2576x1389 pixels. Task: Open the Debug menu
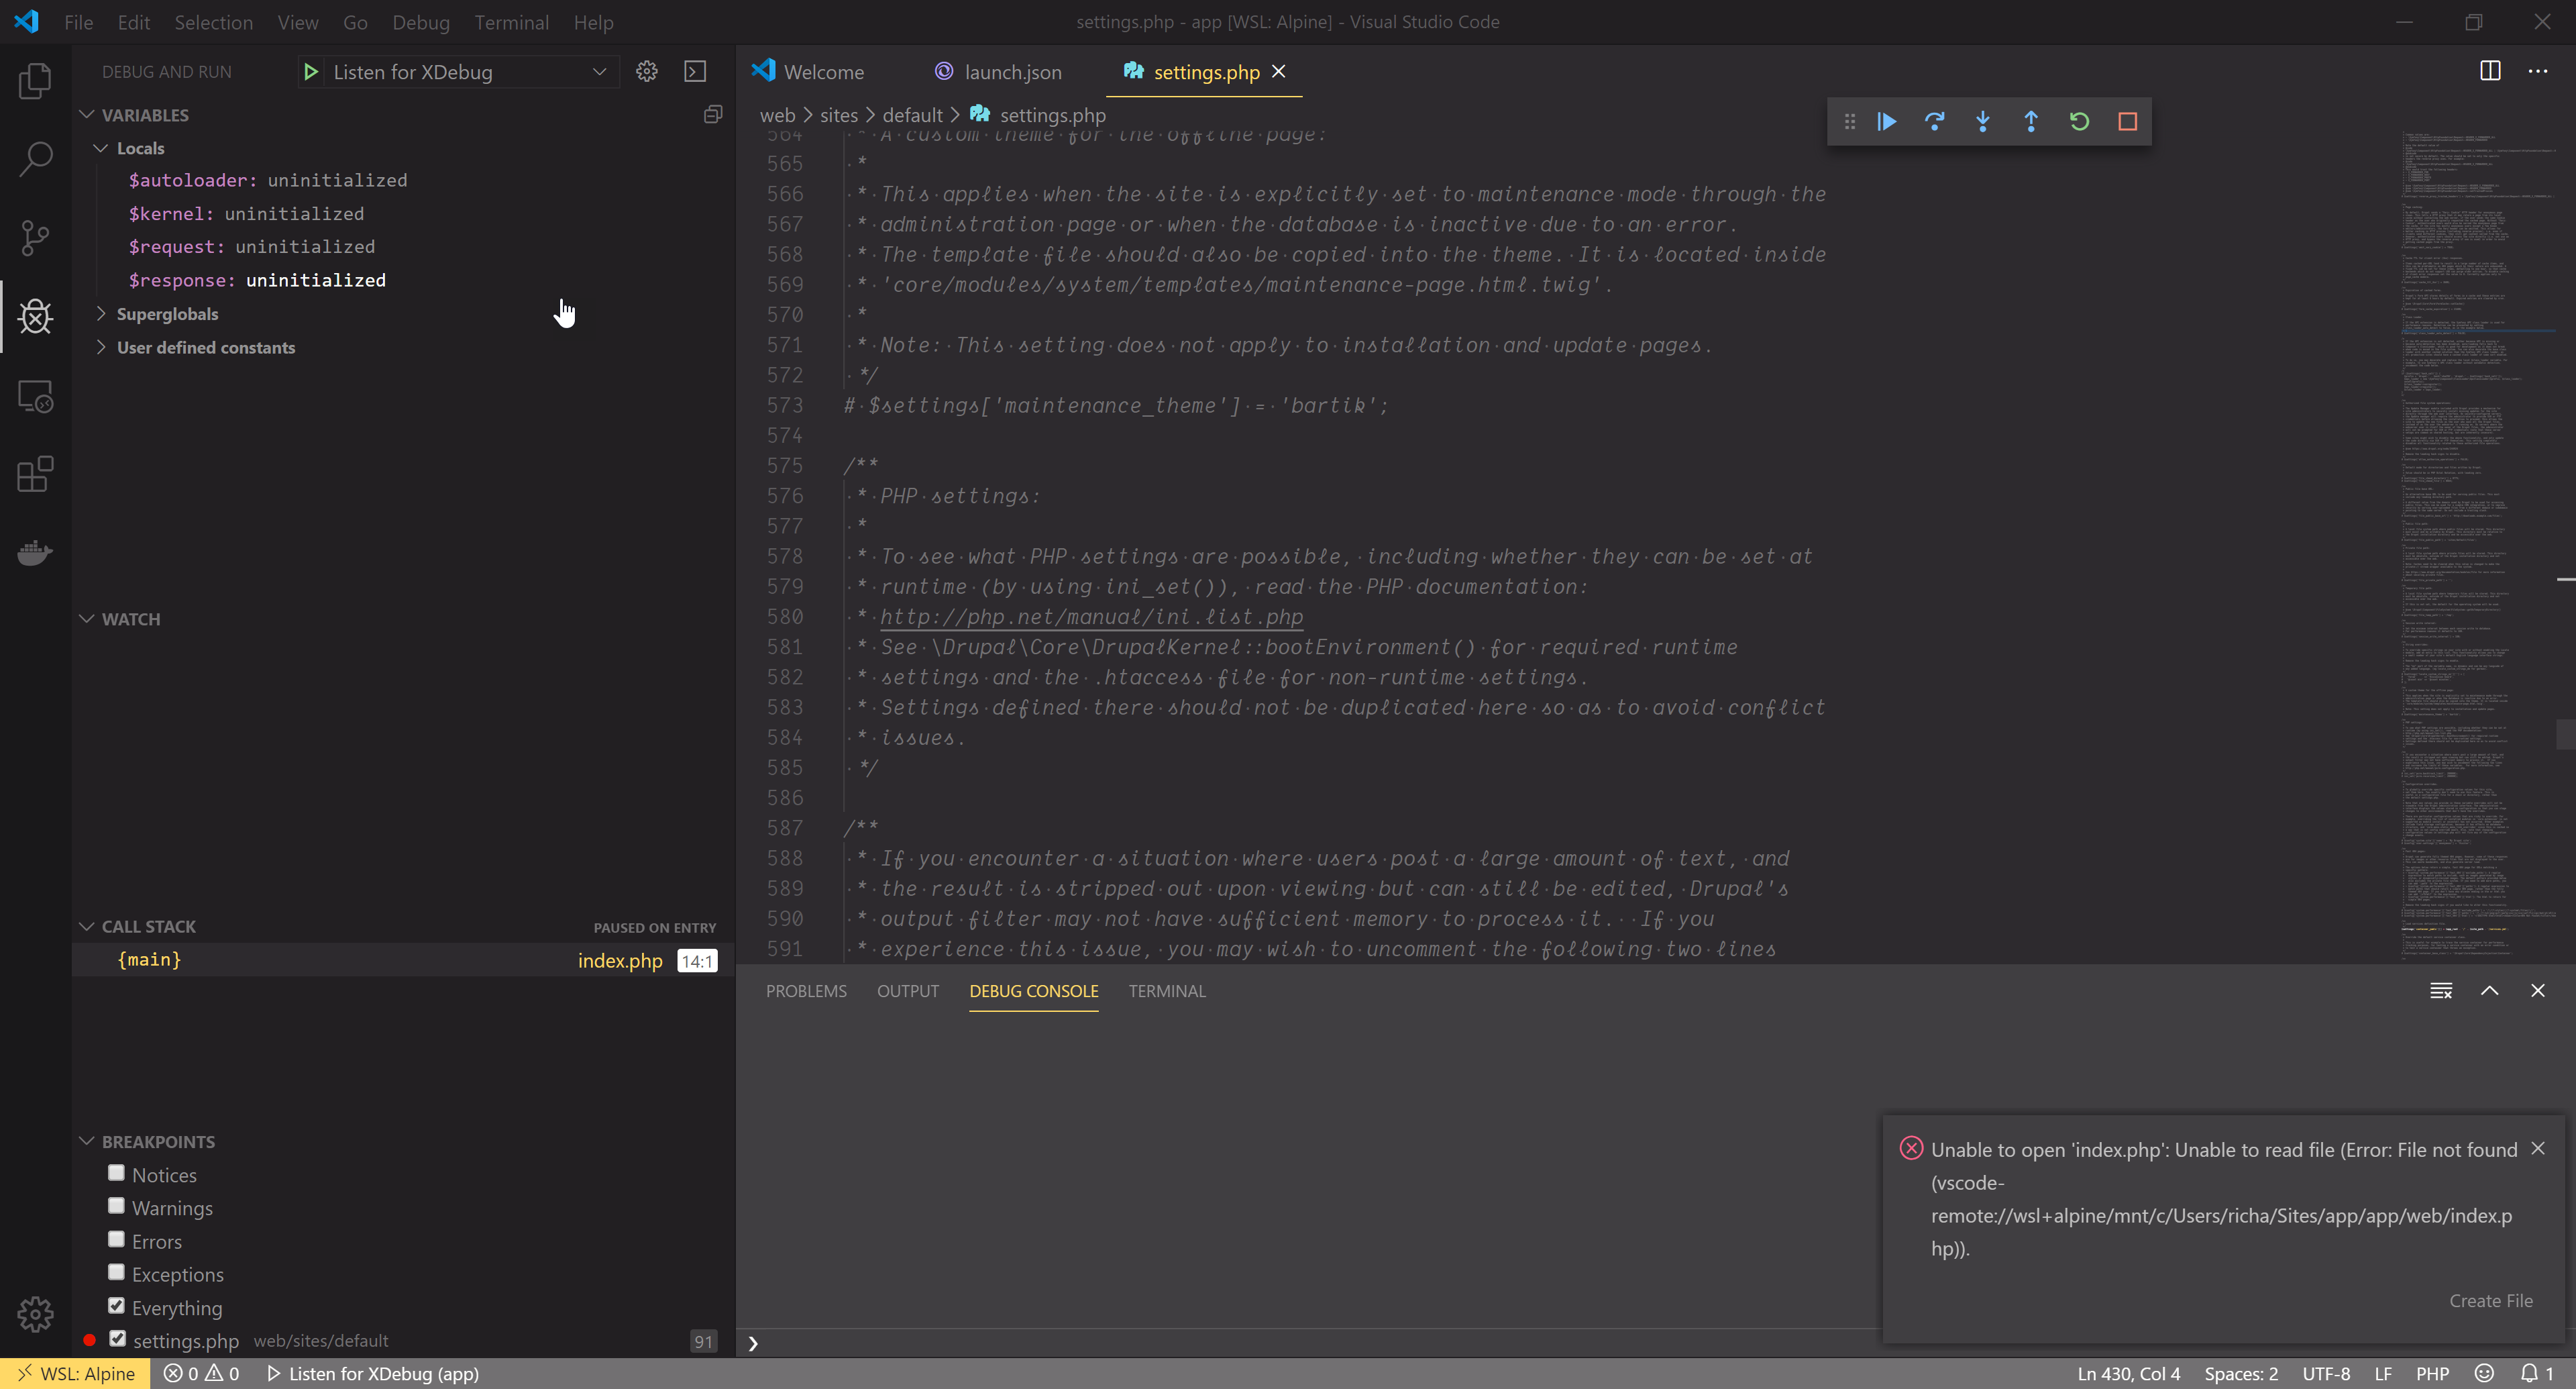pyautogui.click(x=420, y=22)
